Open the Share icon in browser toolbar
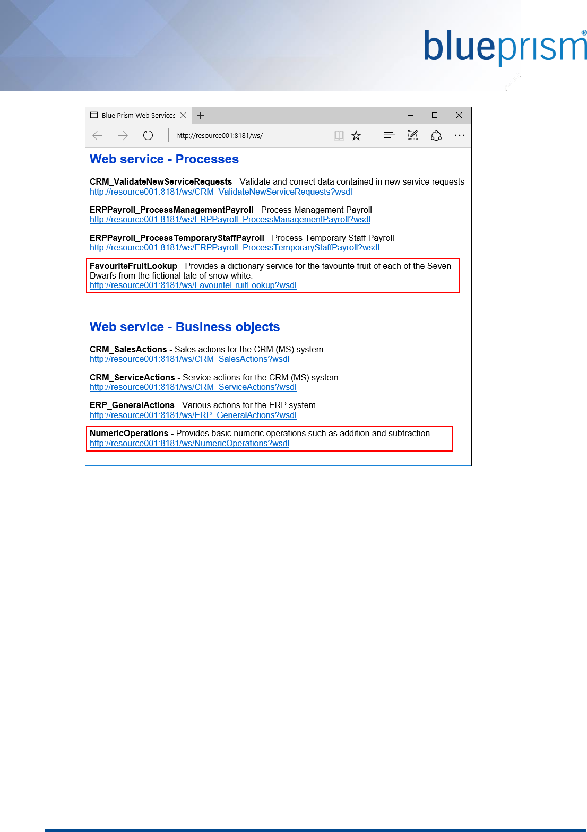 [x=436, y=135]
